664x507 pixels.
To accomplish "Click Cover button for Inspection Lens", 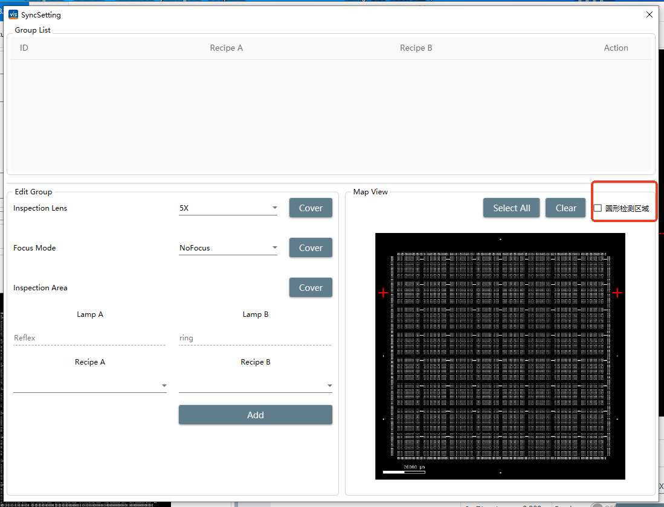I will click(x=311, y=208).
